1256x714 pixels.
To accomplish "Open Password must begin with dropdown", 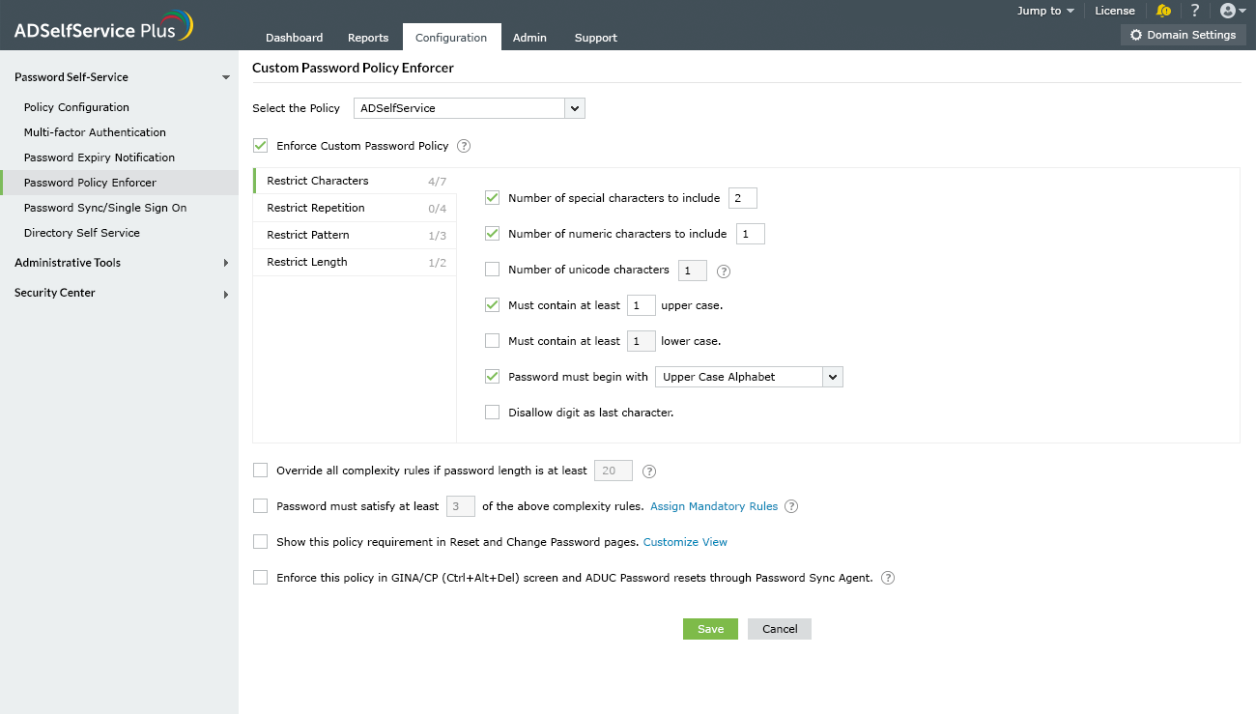I will [832, 377].
